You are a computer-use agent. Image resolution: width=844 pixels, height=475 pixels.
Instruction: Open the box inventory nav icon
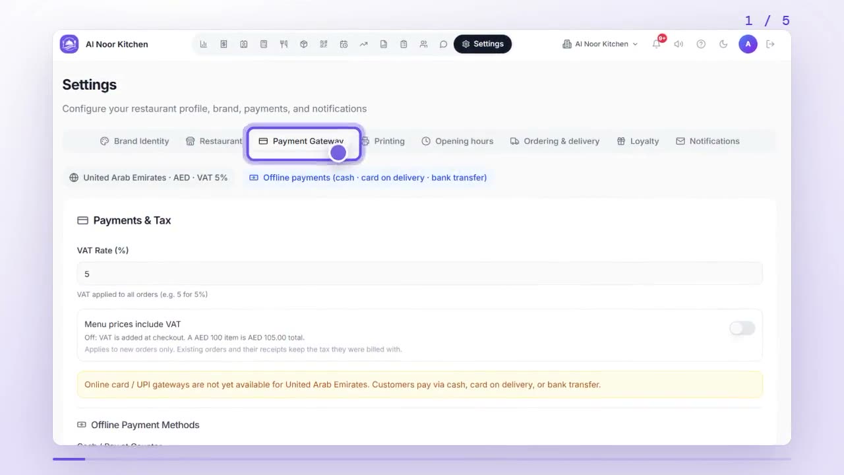tap(304, 44)
